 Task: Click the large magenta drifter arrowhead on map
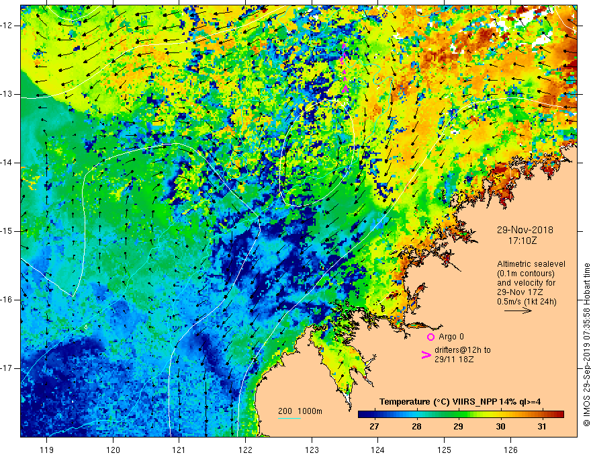(x=345, y=89)
